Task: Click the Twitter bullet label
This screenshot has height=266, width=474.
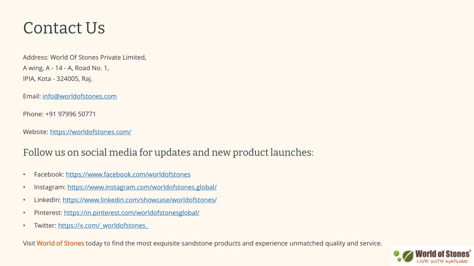Action: coord(45,225)
